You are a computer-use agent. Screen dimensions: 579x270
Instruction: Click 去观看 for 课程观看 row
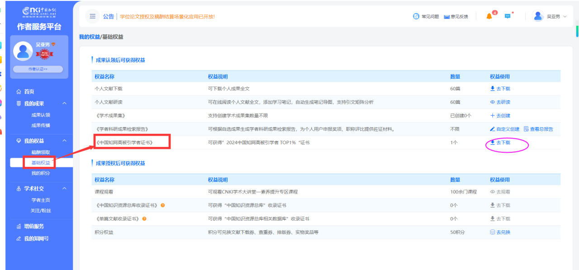[500, 192]
